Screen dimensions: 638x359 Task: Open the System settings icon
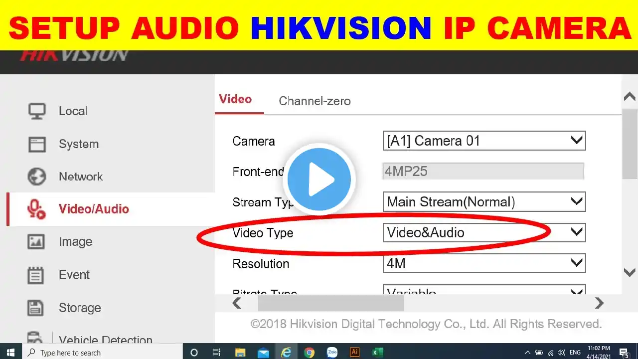click(x=37, y=144)
